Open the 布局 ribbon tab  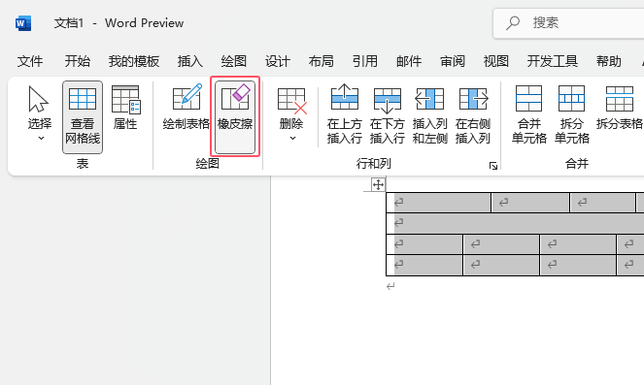point(322,61)
